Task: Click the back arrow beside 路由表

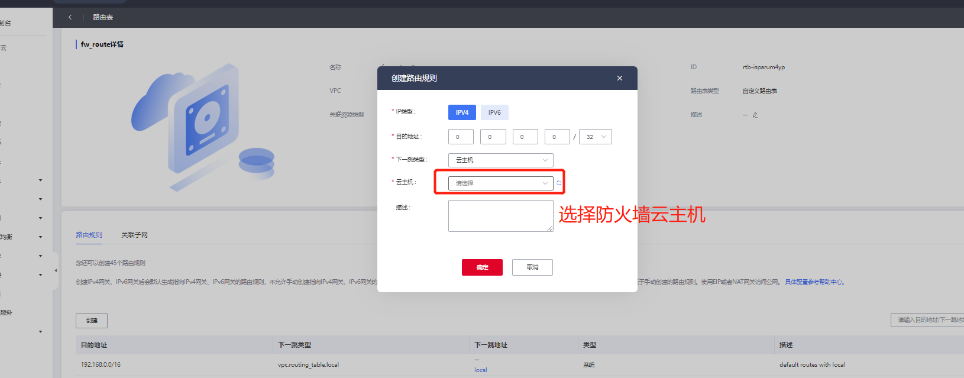Action: click(x=70, y=17)
